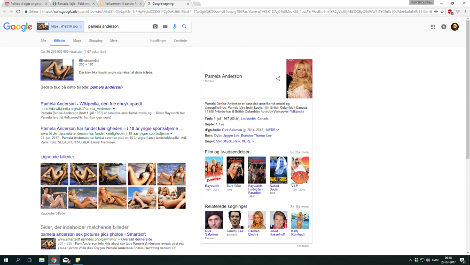The image size is (470, 265).
Task: Click the browser back arrow
Action: point(4,11)
